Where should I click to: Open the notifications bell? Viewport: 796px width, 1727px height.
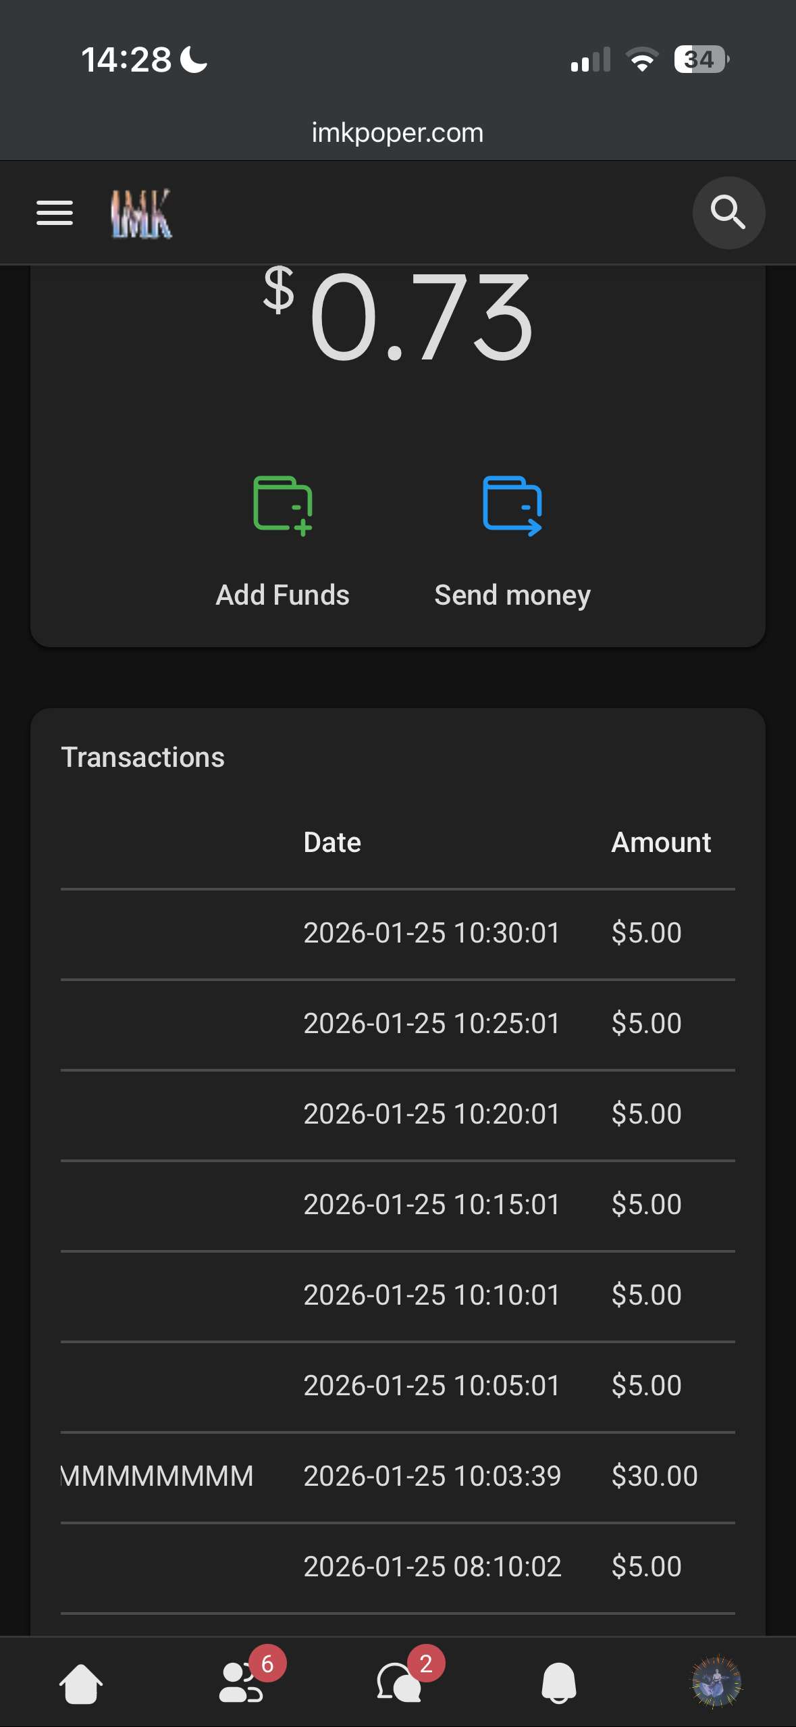tap(559, 1682)
